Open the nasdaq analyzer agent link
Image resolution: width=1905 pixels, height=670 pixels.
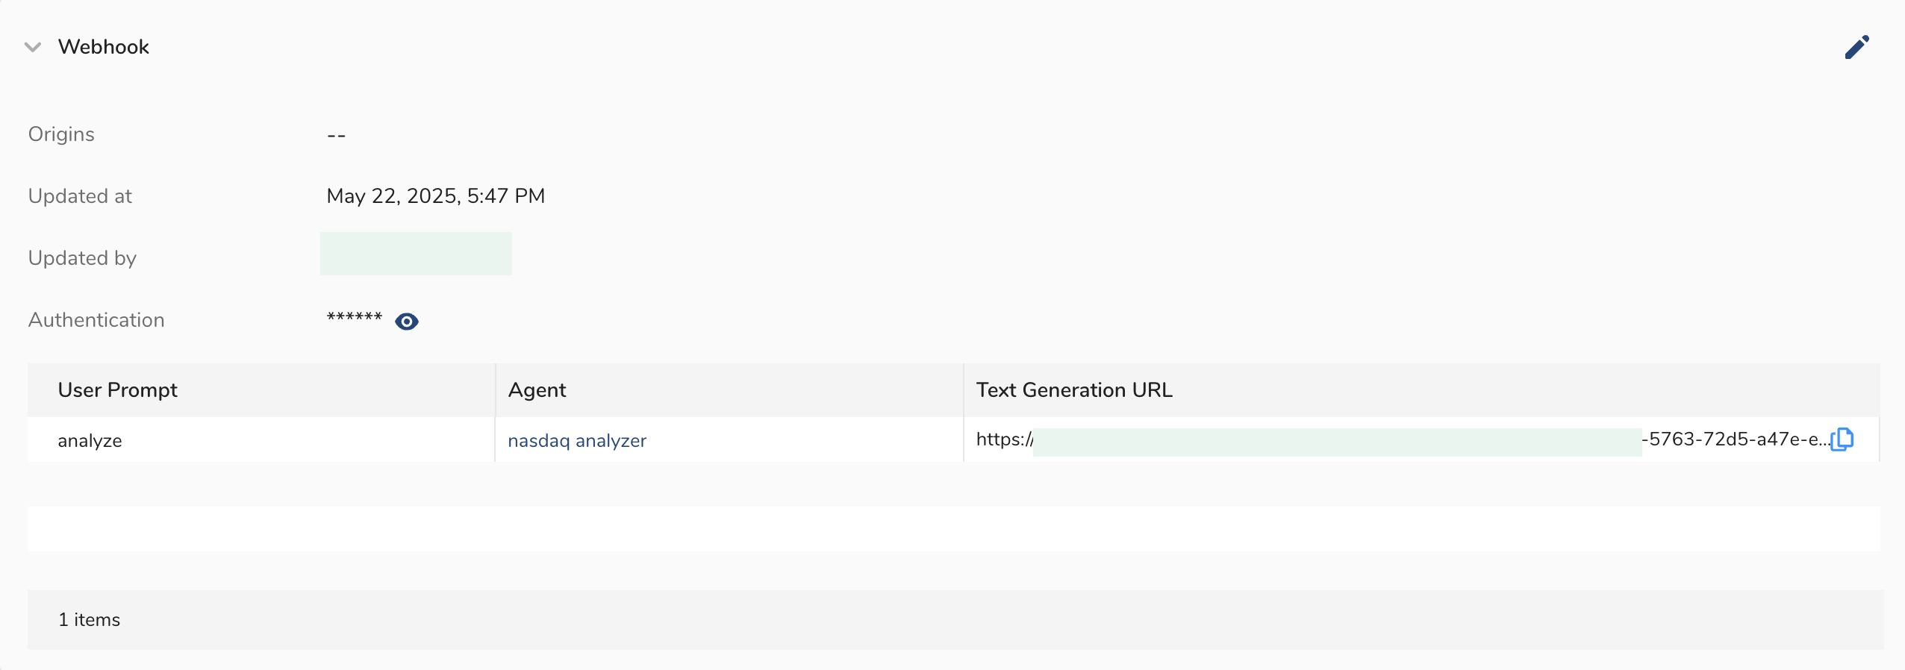pyautogui.click(x=576, y=441)
